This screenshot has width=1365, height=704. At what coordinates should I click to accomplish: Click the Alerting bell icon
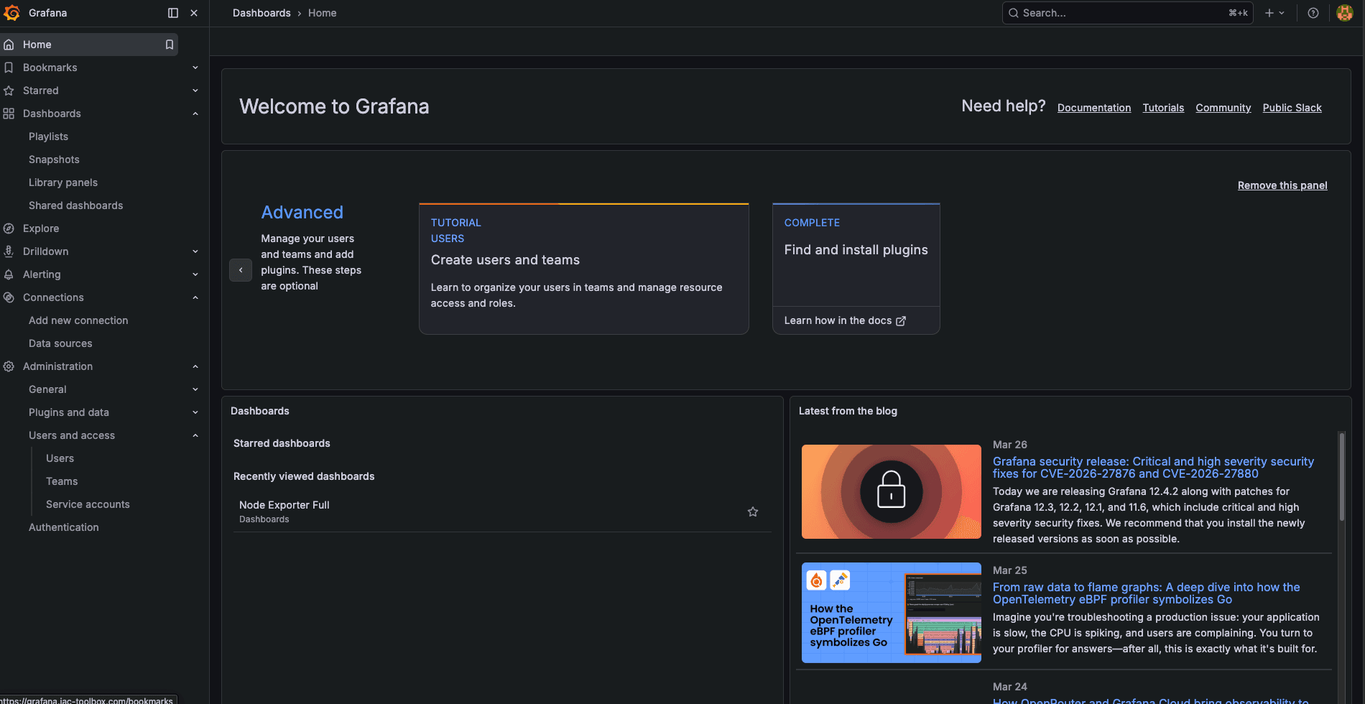pyautogui.click(x=9, y=274)
